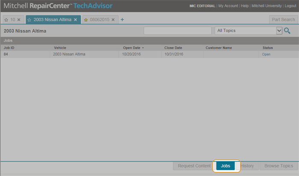Click the Jobs section header bar
This screenshot has height=176, width=299.
click(x=150, y=40)
